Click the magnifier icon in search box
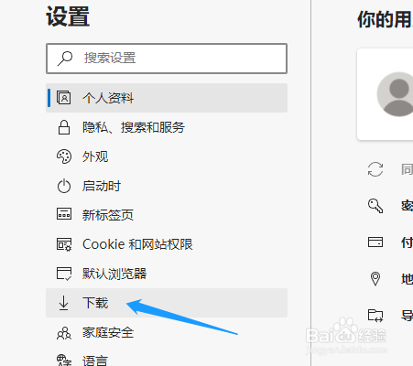This screenshot has width=413, height=366. tap(65, 59)
